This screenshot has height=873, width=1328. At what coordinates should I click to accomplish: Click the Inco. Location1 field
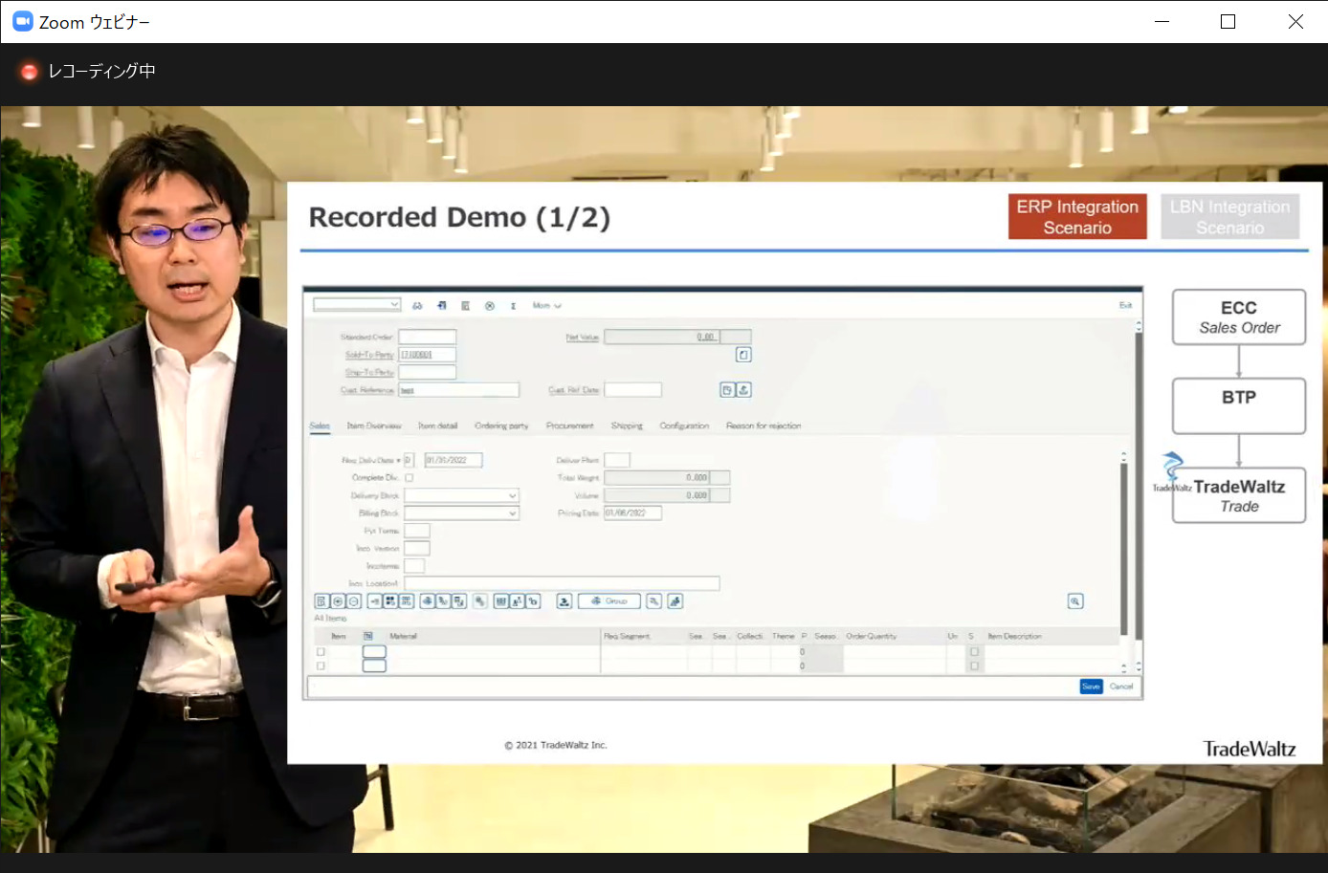562,583
